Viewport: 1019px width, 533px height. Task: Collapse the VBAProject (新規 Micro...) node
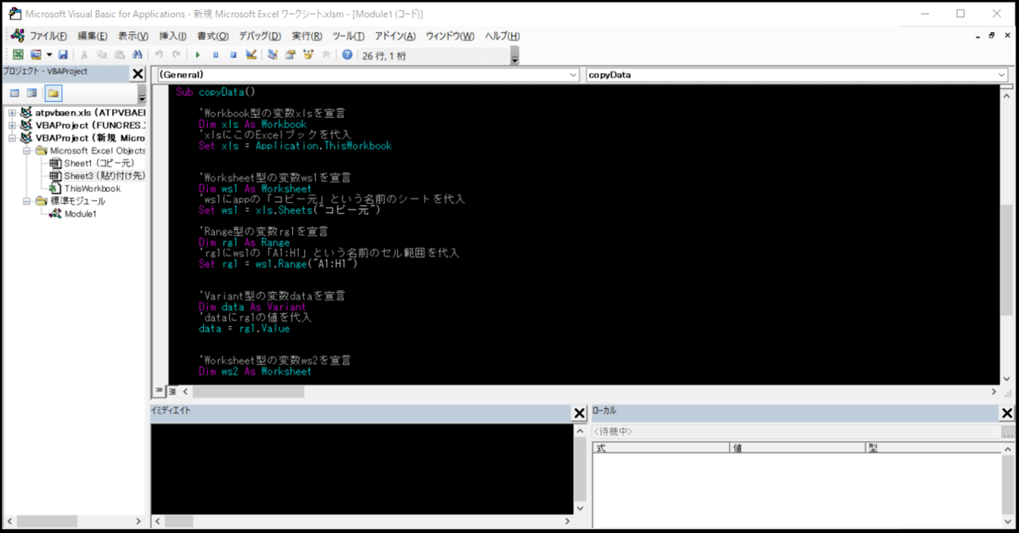[x=12, y=137]
